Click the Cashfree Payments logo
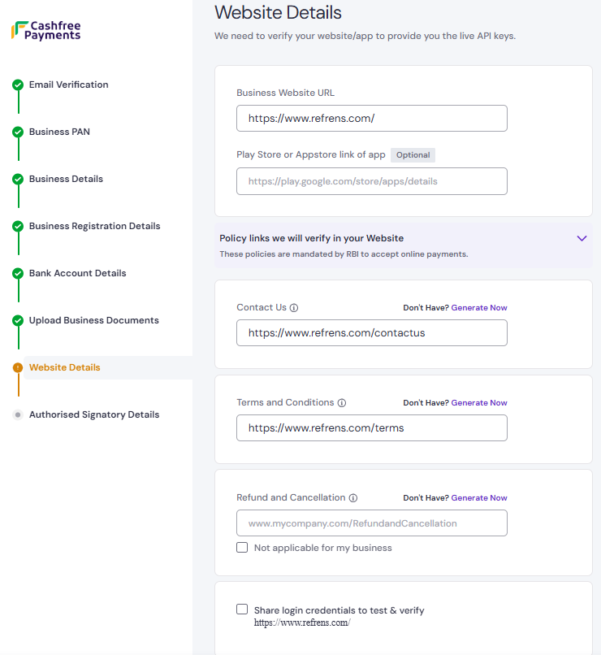Screen dimensions: 601x655 point(46,31)
